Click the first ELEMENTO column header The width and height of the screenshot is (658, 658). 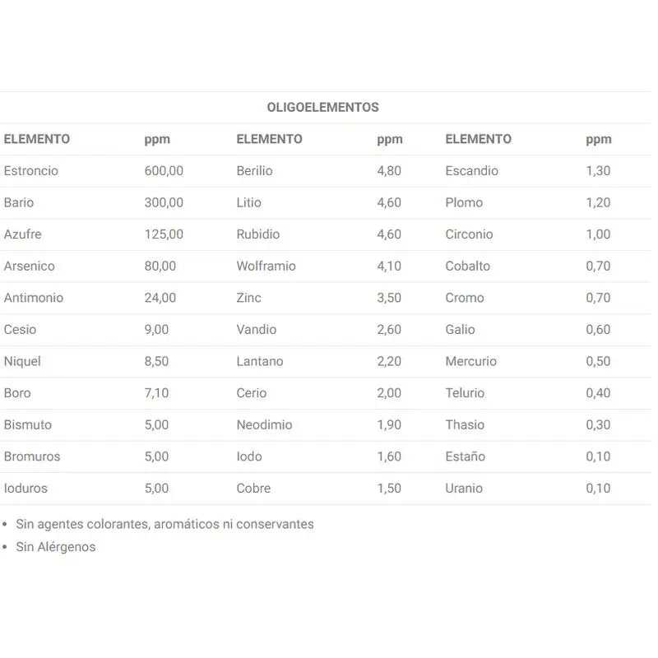click(37, 139)
